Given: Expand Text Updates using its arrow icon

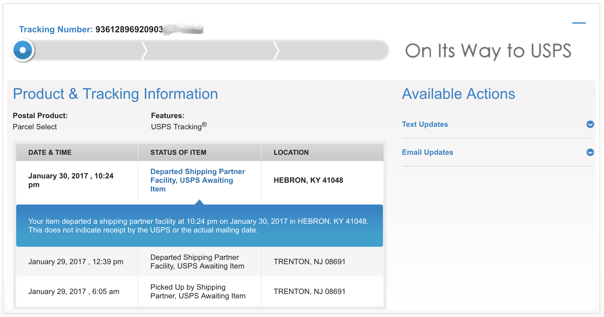Looking at the screenshot, I should point(590,124).
